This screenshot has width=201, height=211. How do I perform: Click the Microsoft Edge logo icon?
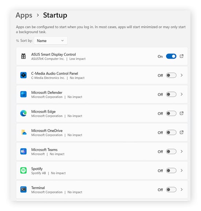click(23, 113)
